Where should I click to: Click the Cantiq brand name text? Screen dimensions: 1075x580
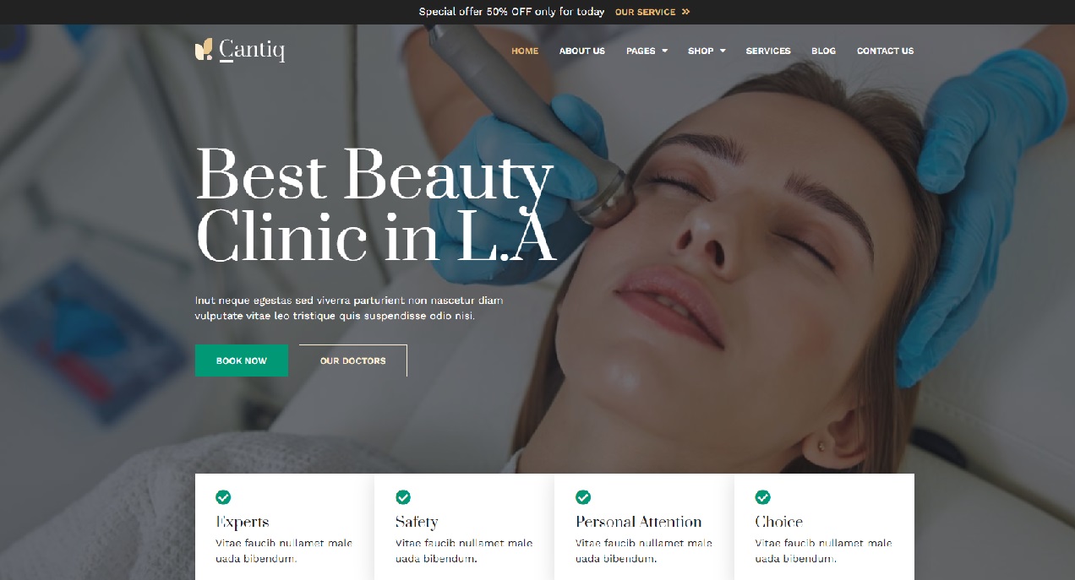point(252,51)
